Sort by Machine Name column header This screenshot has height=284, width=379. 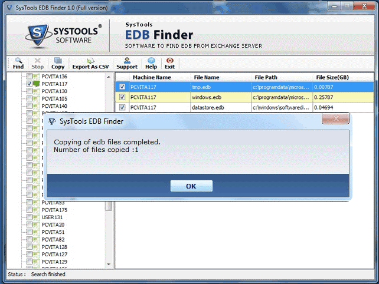click(152, 77)
